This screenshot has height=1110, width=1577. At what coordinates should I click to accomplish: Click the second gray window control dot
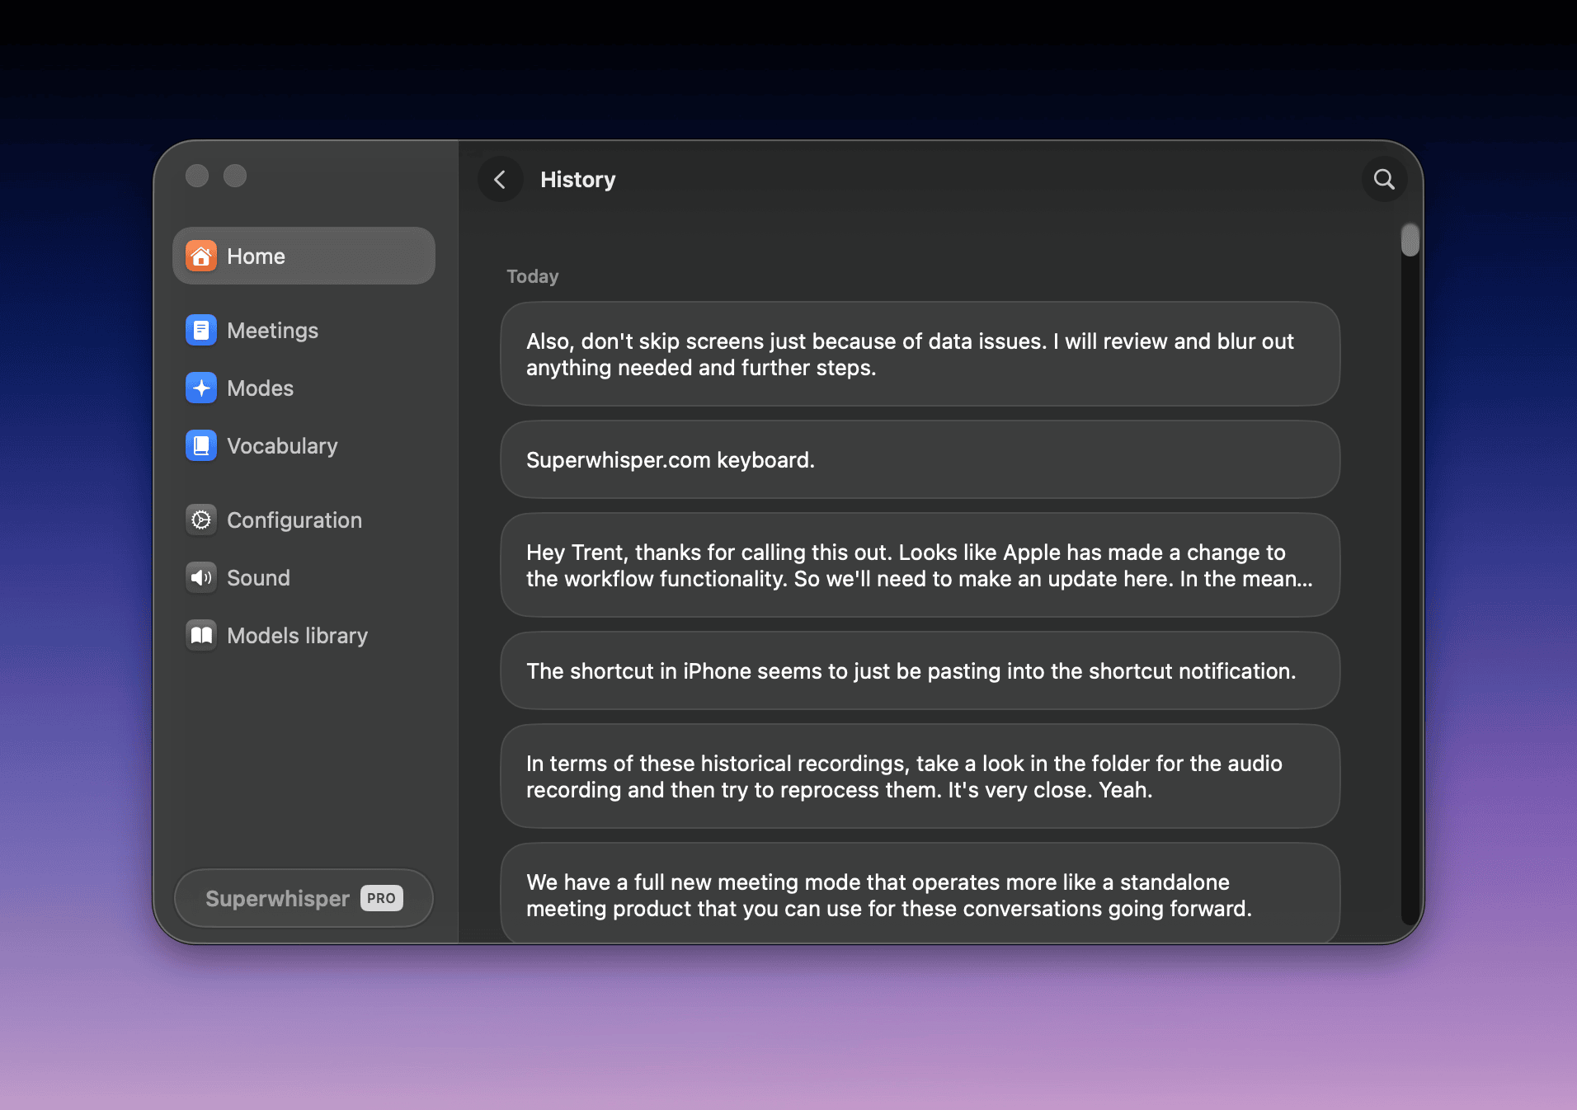[235, 176]
